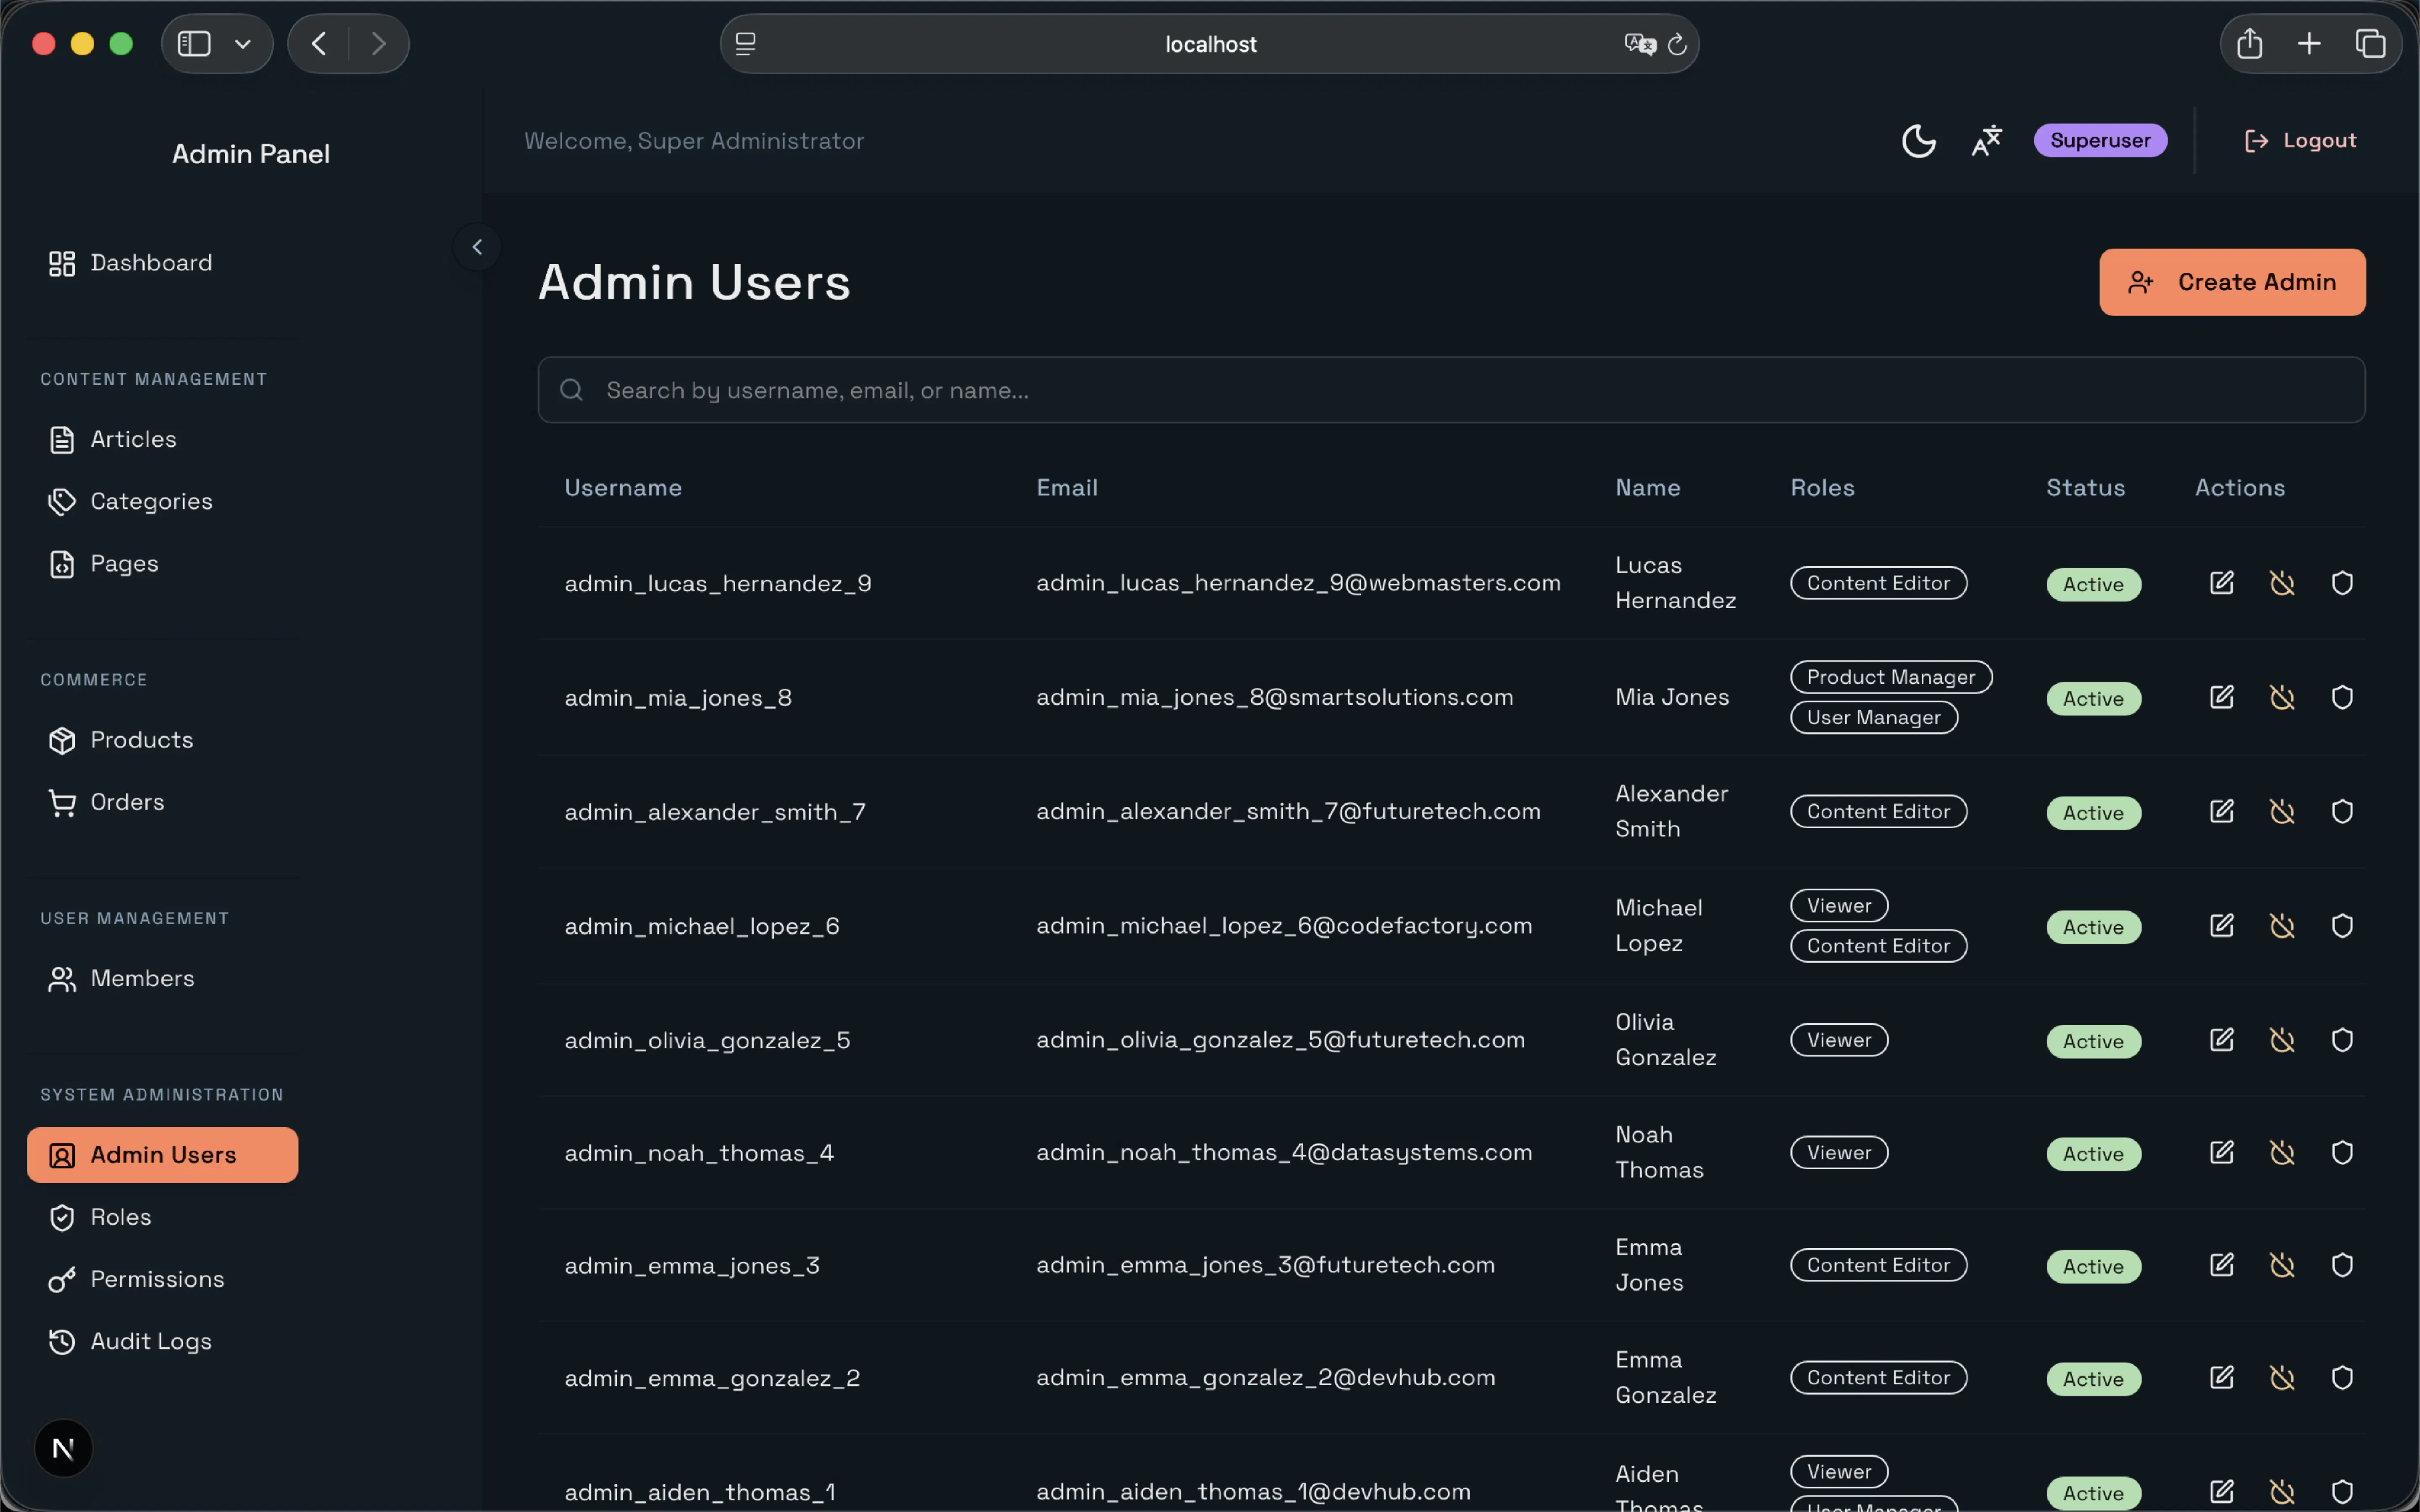Open role shield for admin_noah_thomas_4
2420x1512 pixels.
(x=2342, y=1153)
